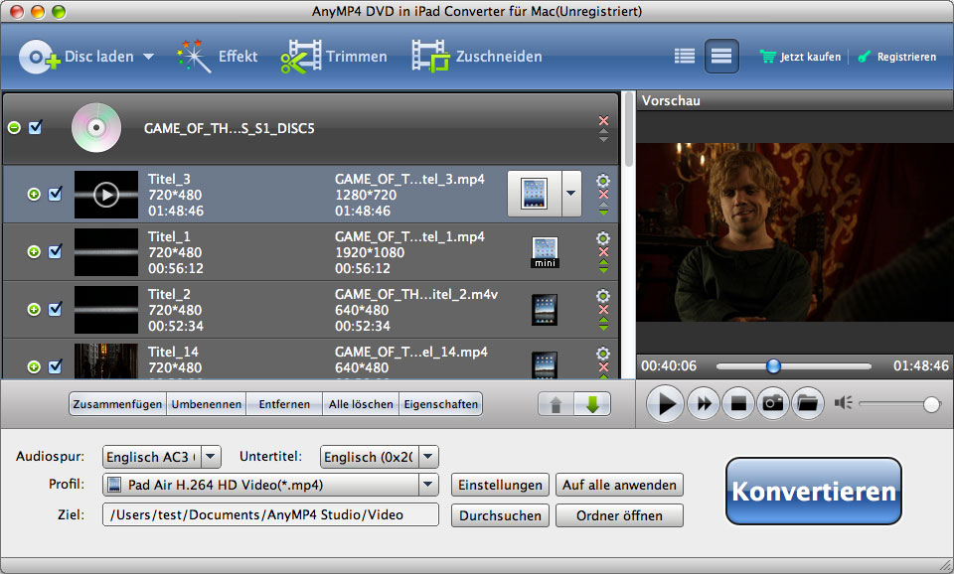Click the Einstellungen button

click(x=500, y=485)
